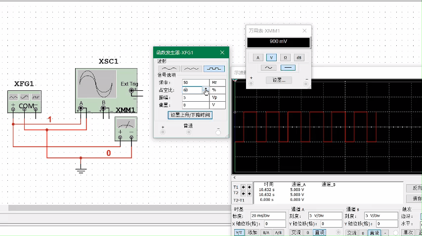This screenshot has height=236, width=422.
Task: Select sine waveform in function generator
Action: click(x=169, y=69)
